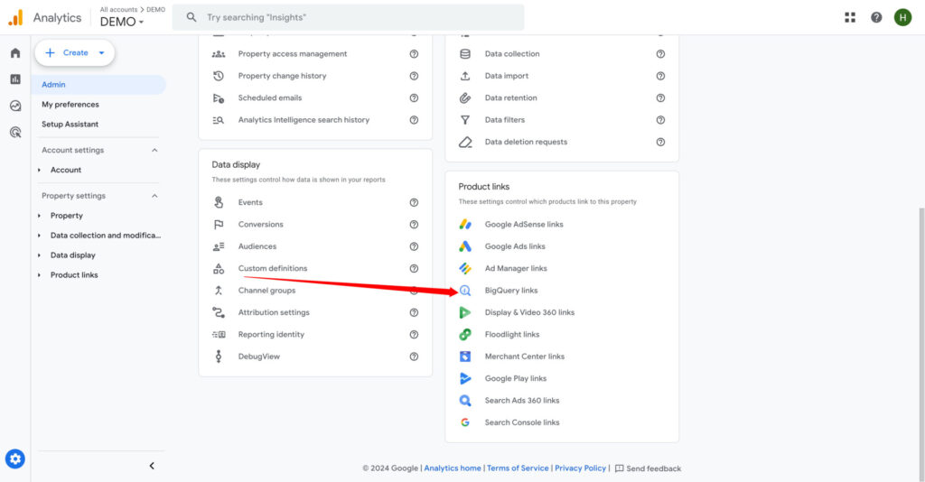The height and width of the screenshot is (482, 925).
Task: Open the Create dropdown button
Action: (x=75, y=53)
